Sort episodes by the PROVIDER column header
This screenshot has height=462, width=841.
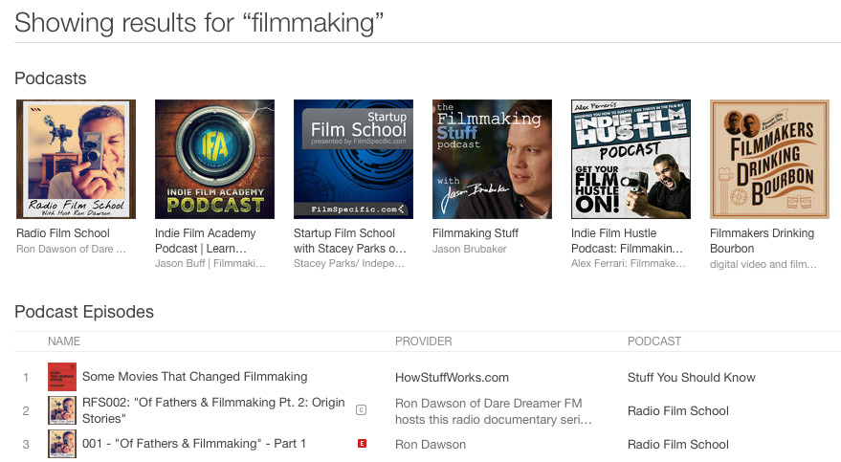(x=424, y=341)
